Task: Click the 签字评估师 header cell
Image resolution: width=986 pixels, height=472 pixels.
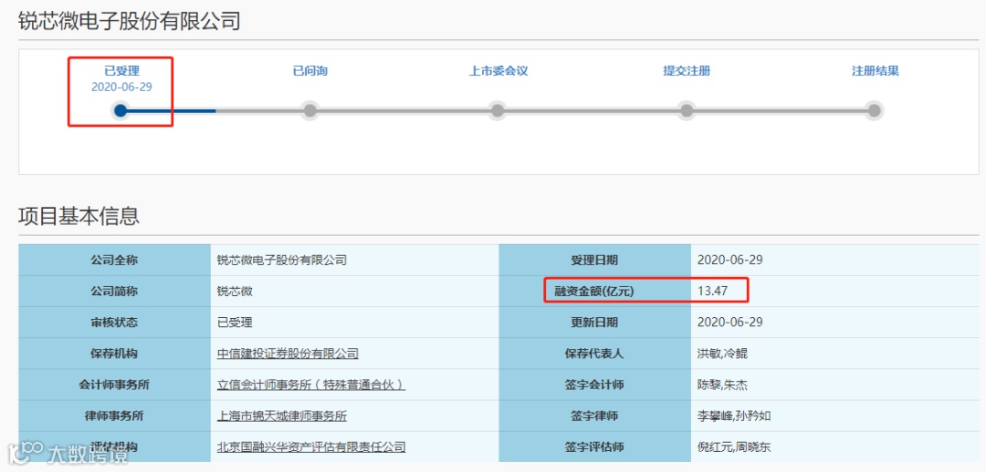Action: [x=594, y=447]
